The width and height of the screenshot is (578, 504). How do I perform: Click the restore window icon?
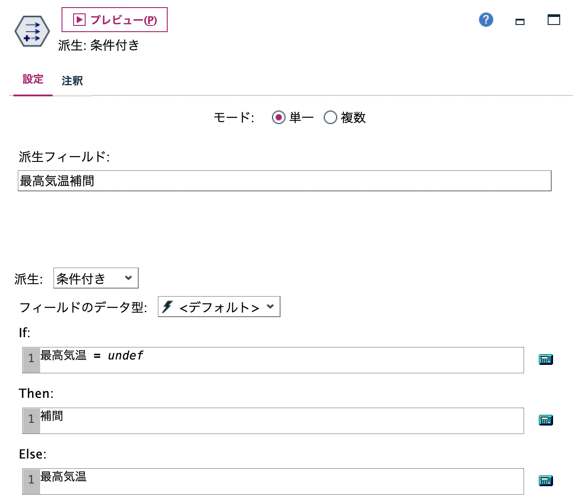click(553, 20)
